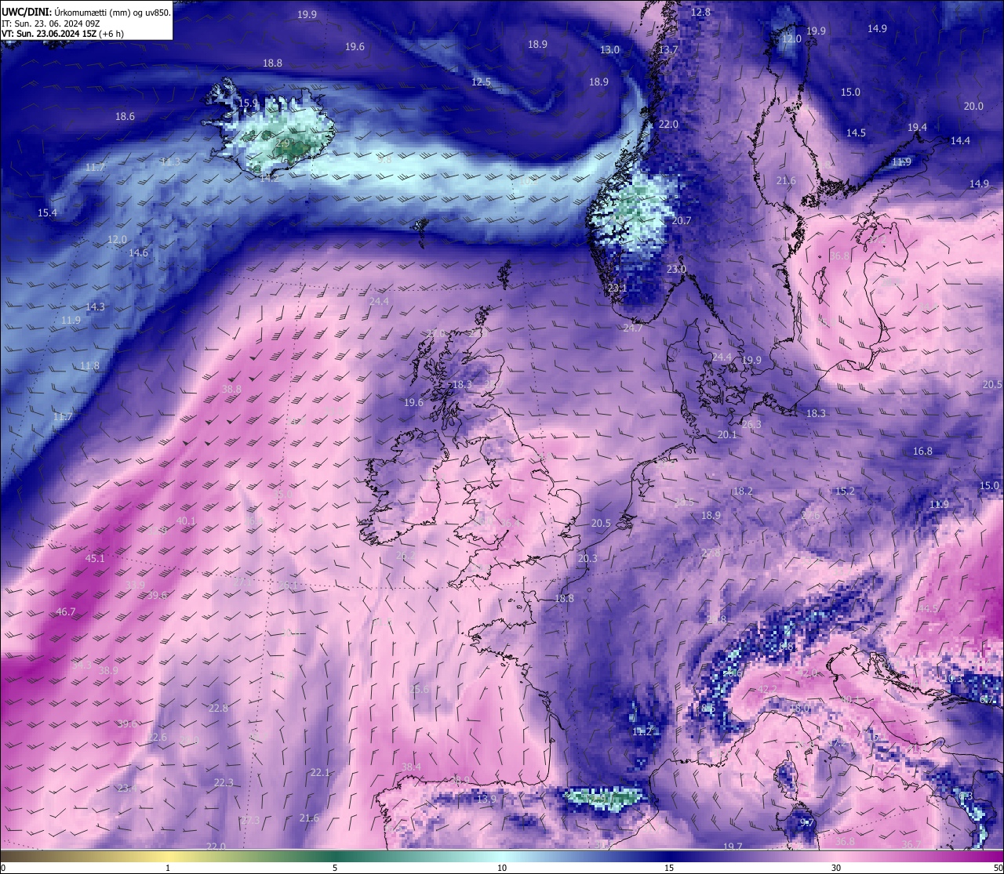Pick the 26.2 value label
1004x874 pixels.
406,557
